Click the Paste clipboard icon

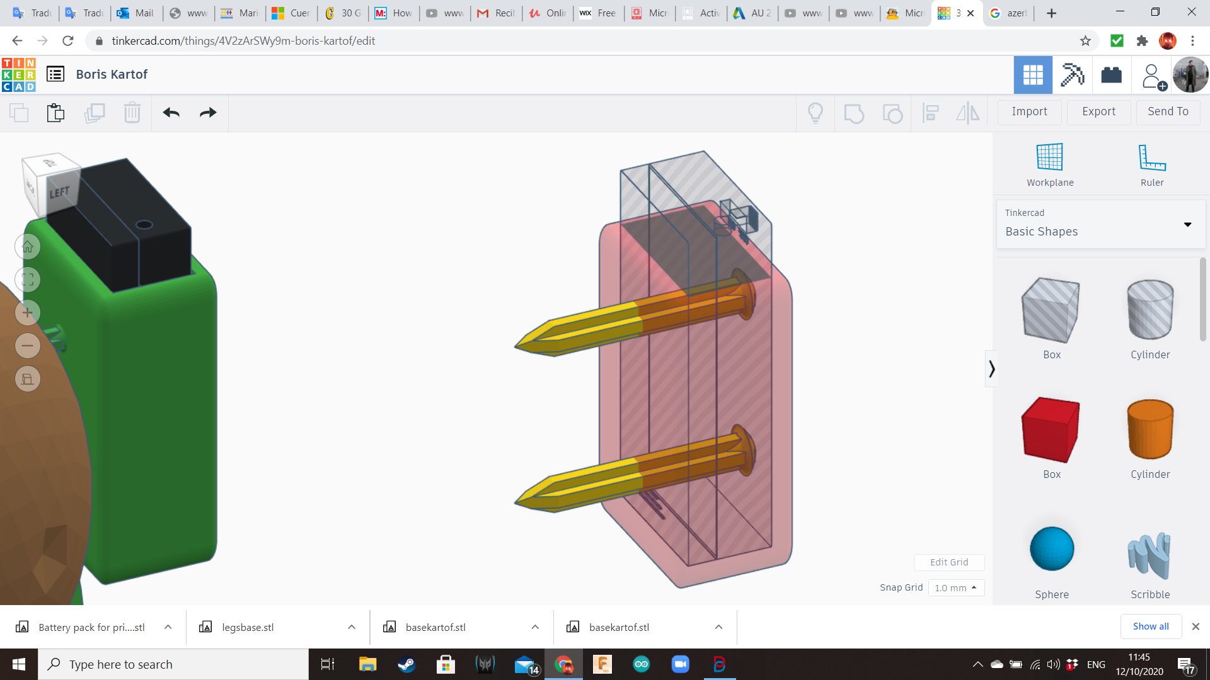click(x=55, y=113)
